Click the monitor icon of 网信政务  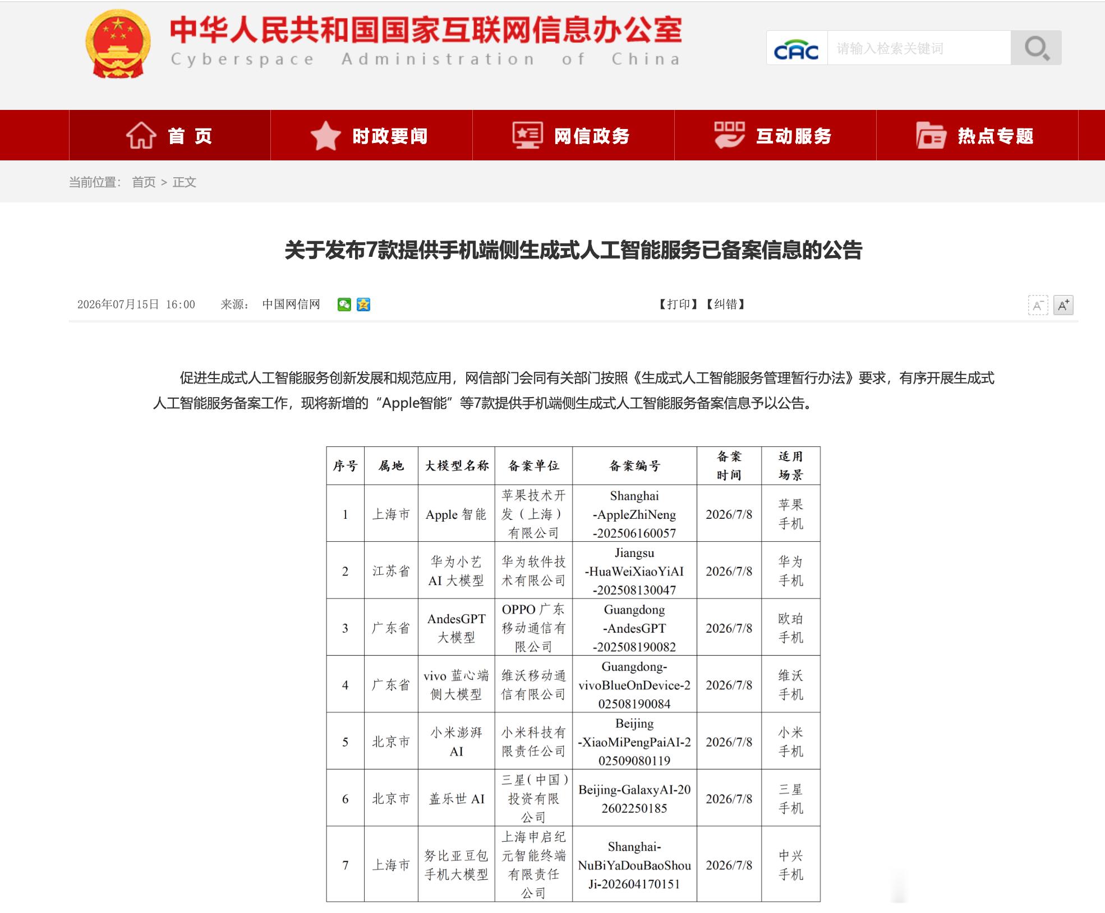527,136
